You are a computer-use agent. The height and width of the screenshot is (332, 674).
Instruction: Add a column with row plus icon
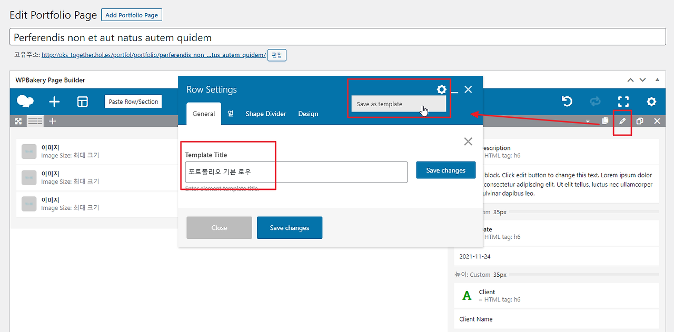click(53, 121)
